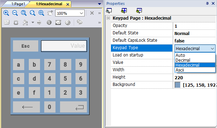Open the 100% zoom level dropdown
217x128 pixels.
pos(70,13)
